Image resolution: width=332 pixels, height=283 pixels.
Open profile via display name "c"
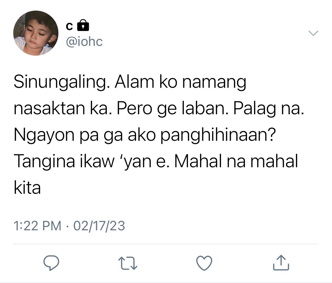(69, 27)
